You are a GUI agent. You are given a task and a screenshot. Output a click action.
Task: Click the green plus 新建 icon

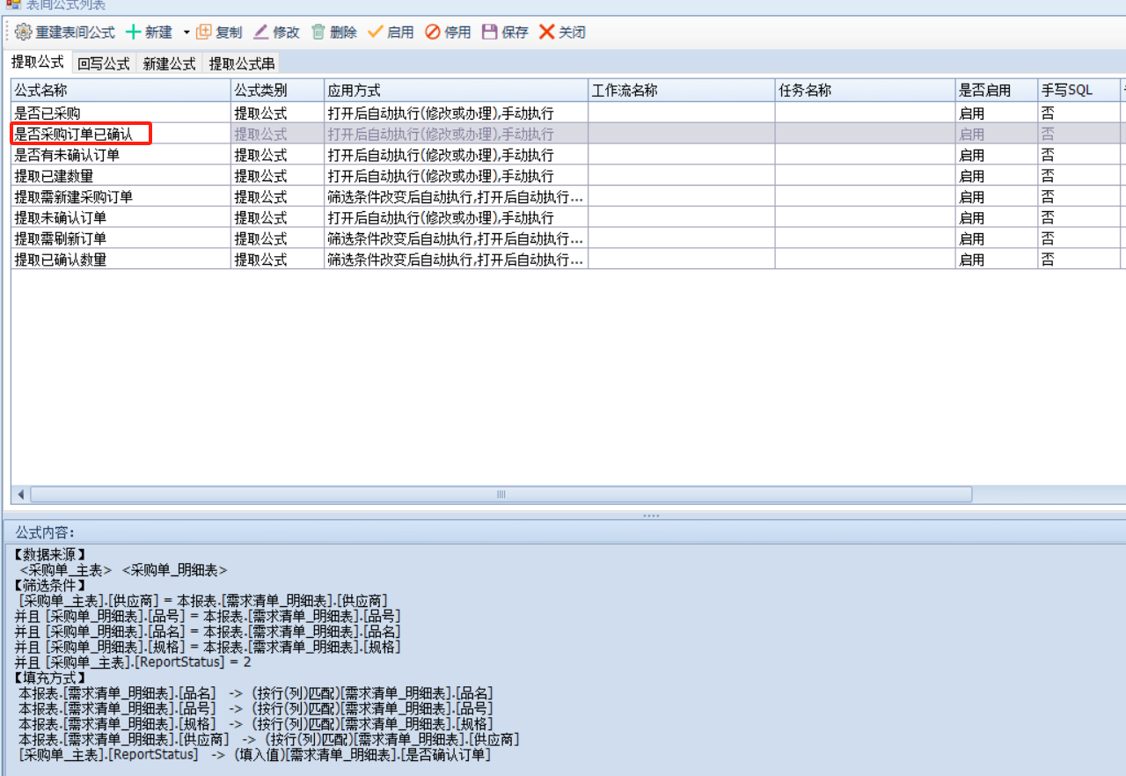pyautogui.click(x=134, y=33)
